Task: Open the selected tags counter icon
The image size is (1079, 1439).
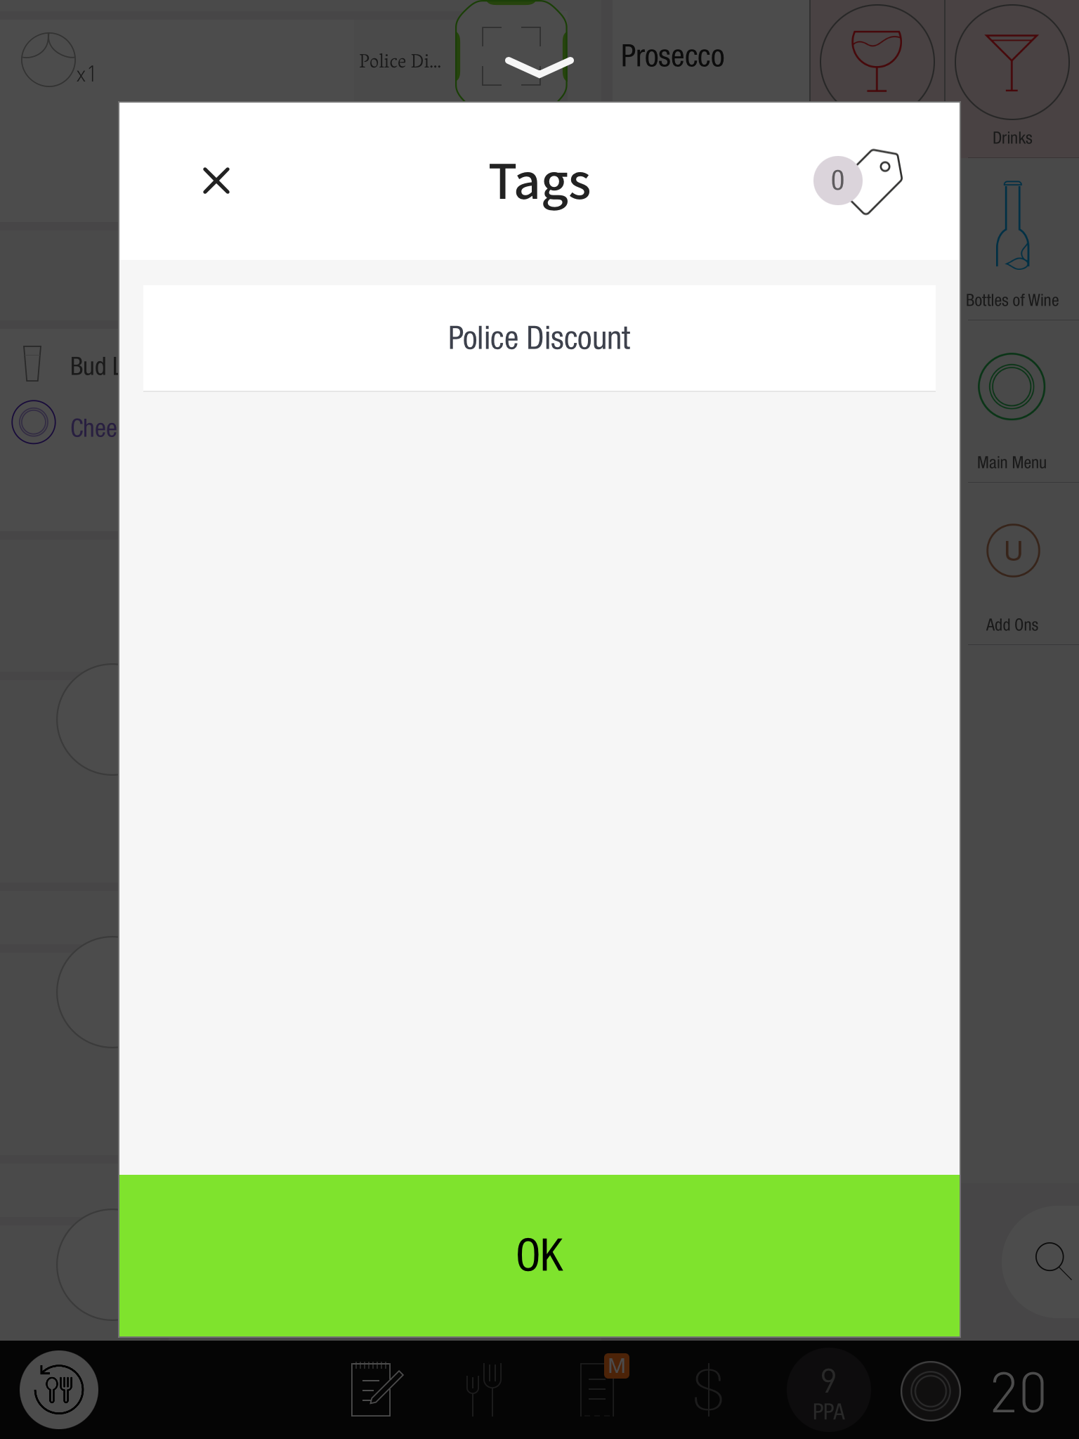Action: [x=858, y=181]
